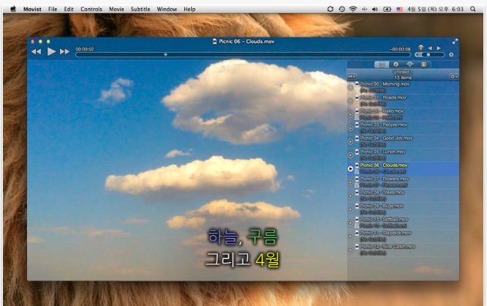This screenshot has height=306, width=487.
Task: Click the fast-forward button
Action: coord(64,52)
